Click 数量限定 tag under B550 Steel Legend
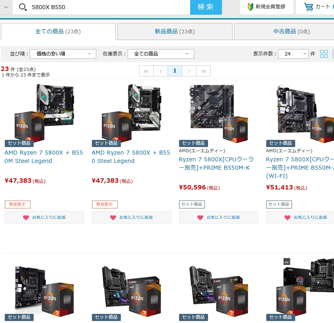 (x=105, y=205)
